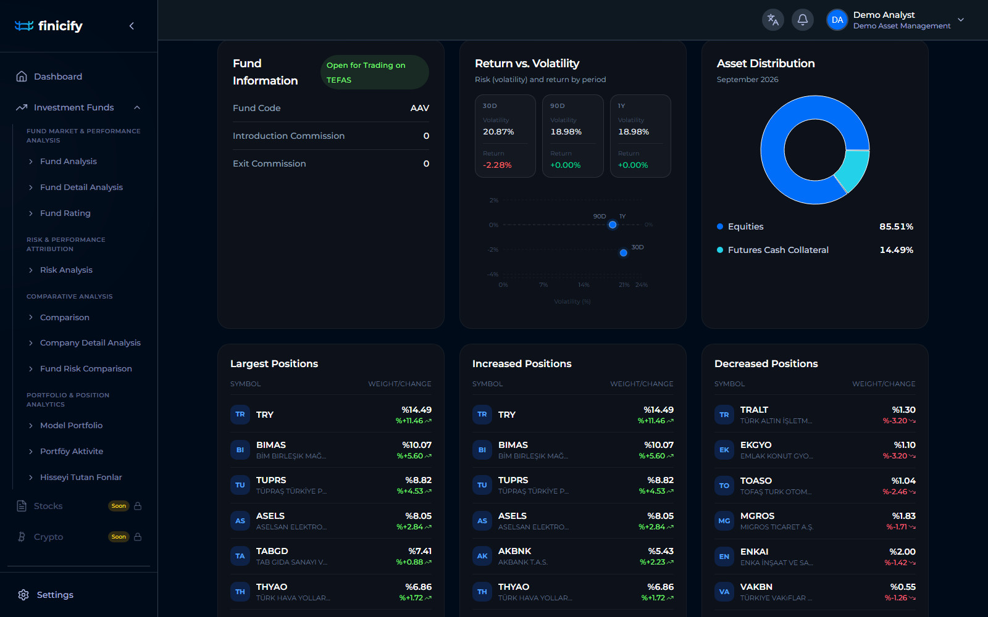Click the TA badge for TABGD
Viewport: 988px width, 617px height.
coord(240,556)
